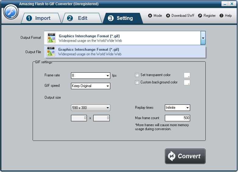Screen dimensions: 238x172
Task: Open the Import tab
Action: point(41,18)
